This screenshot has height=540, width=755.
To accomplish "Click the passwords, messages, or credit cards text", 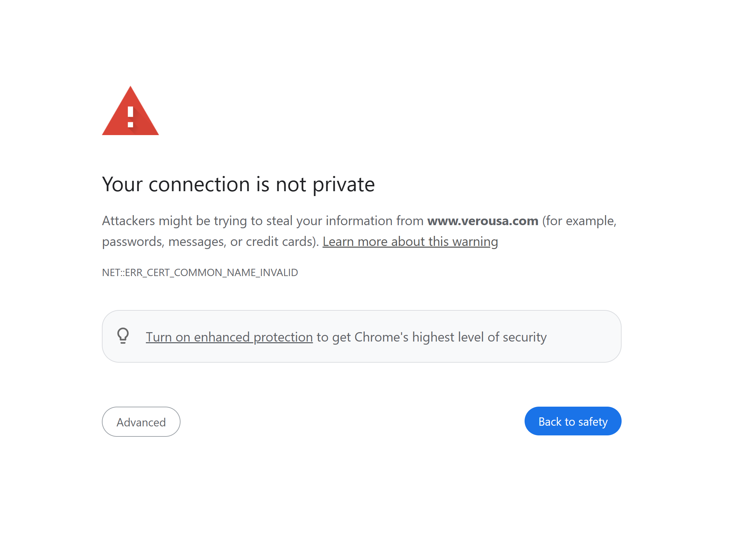I will [x=210, y=242].
